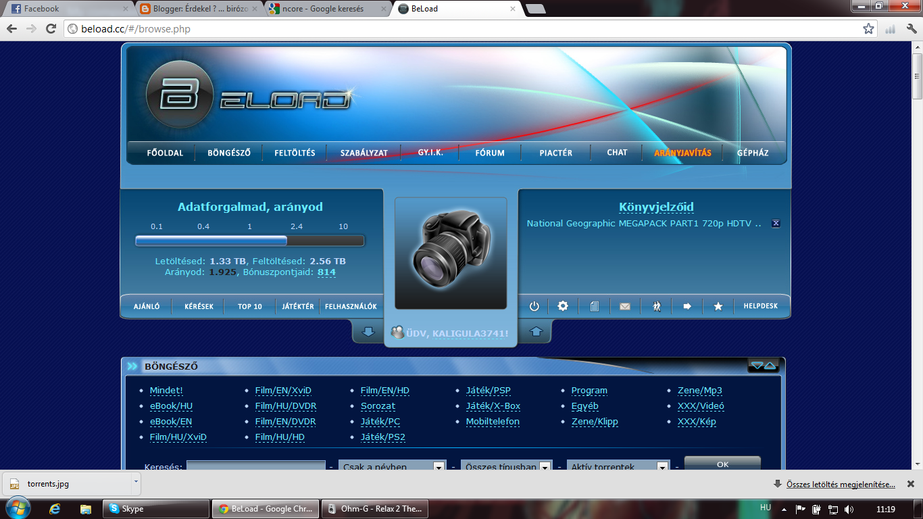Close the downloads bar
The image size is (923, 519).
tap(910, 484)
